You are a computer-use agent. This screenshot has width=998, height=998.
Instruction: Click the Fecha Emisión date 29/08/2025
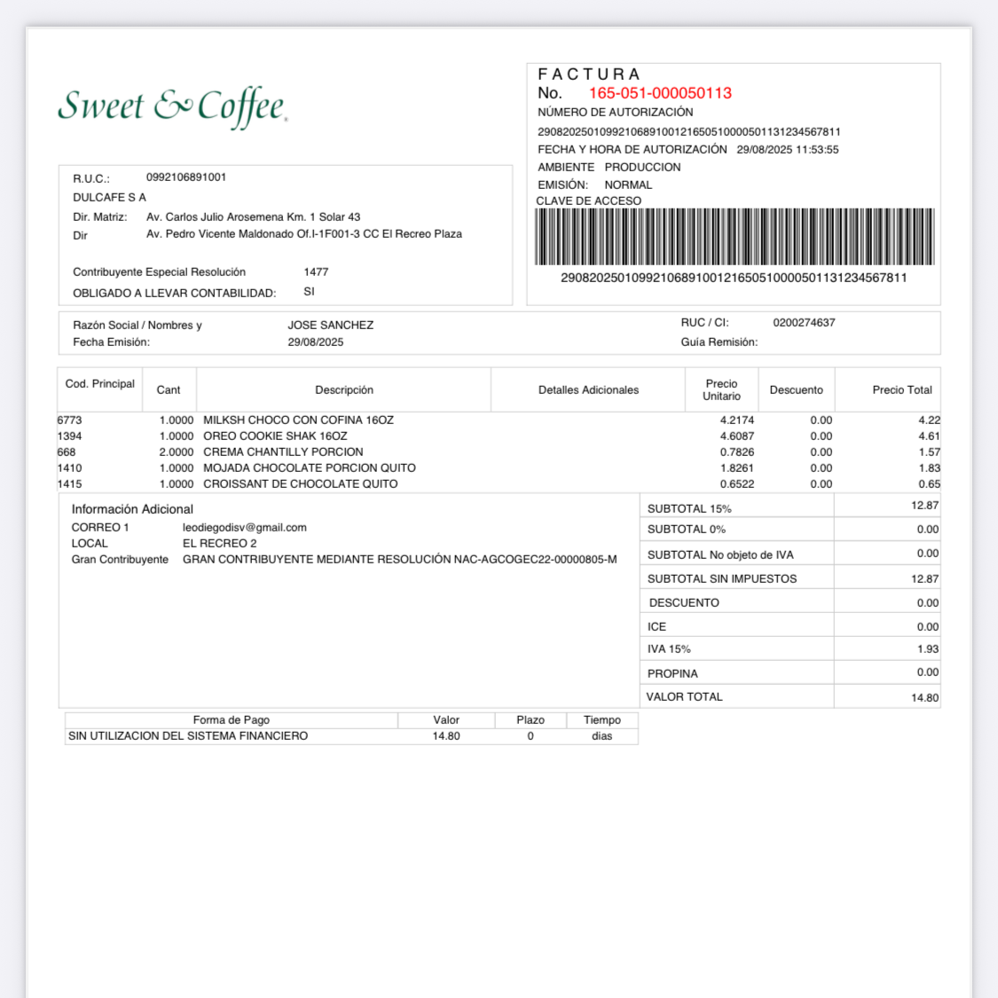(x=315, y=342)
